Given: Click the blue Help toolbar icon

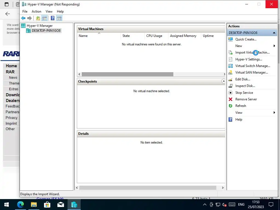Looking at the screenshot, I should (52, 18).
